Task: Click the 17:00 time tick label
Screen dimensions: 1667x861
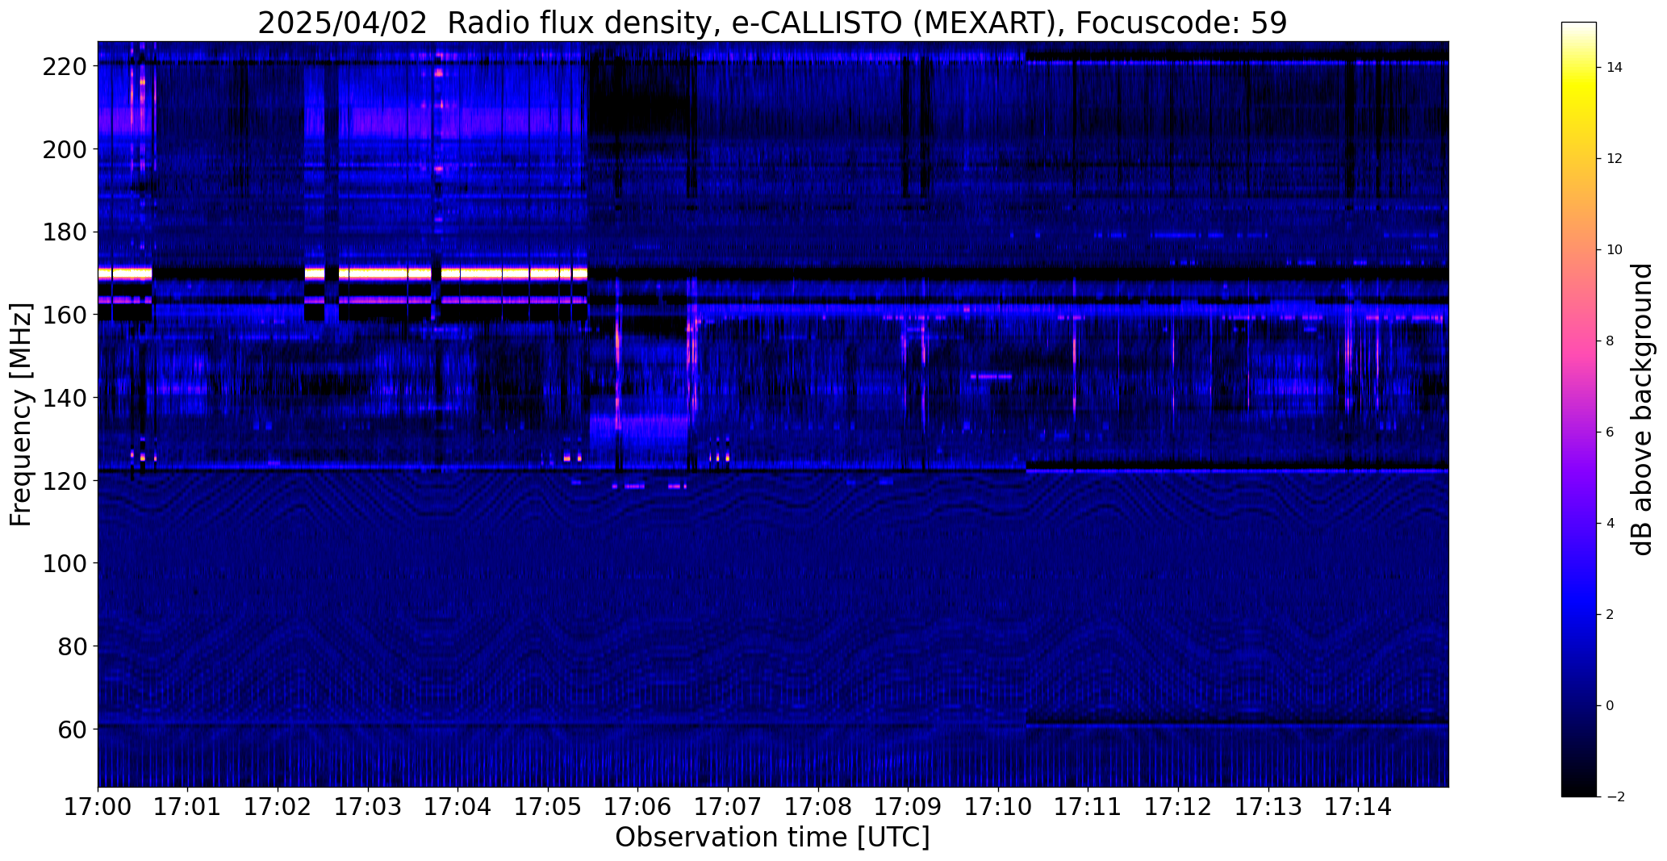Action: [x=98, y=806]
